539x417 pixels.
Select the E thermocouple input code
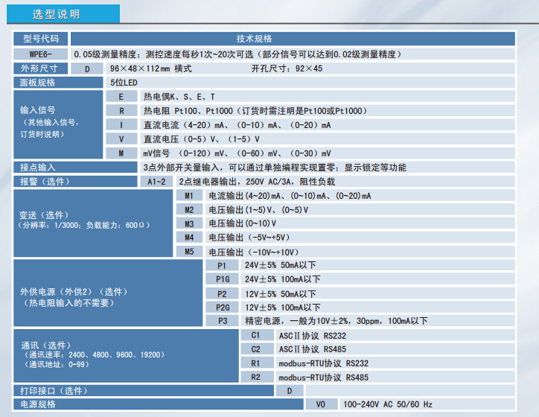[x=121, y=97]
